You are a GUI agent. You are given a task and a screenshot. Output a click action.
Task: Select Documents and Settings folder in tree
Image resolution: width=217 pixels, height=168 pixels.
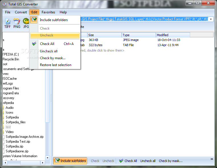pos(18,69)
